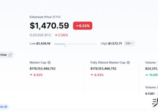Click the green up arrow beside 15.08%
The image size is (158, 111).
146,75
